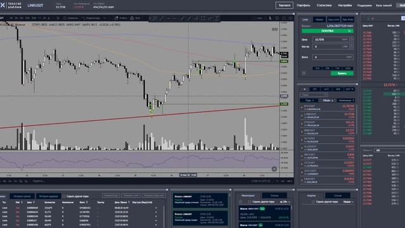Favorite the BTCUSDT pair star
This screenshot has width=405, height=228.
point(302,108)
